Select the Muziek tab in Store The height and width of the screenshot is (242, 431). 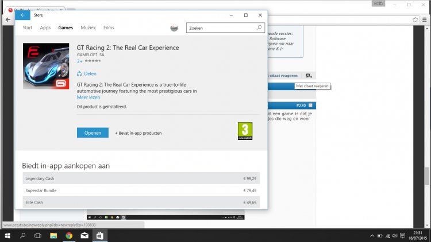(x=88, y=28)
